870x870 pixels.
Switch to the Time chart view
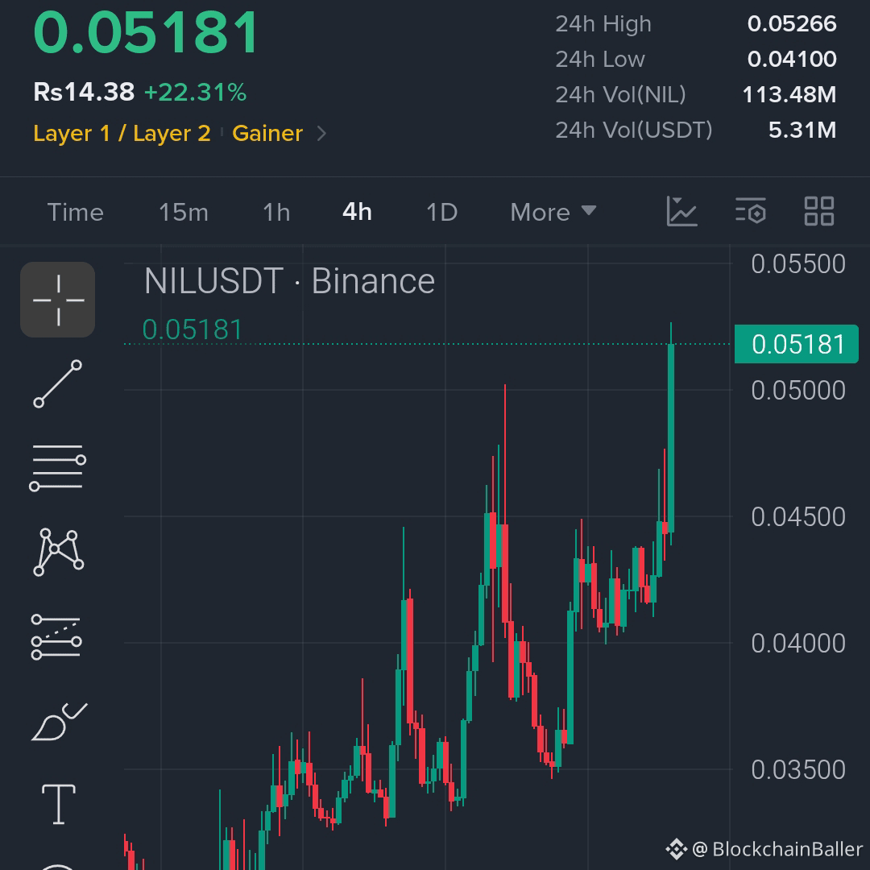(x=76, y=212)
